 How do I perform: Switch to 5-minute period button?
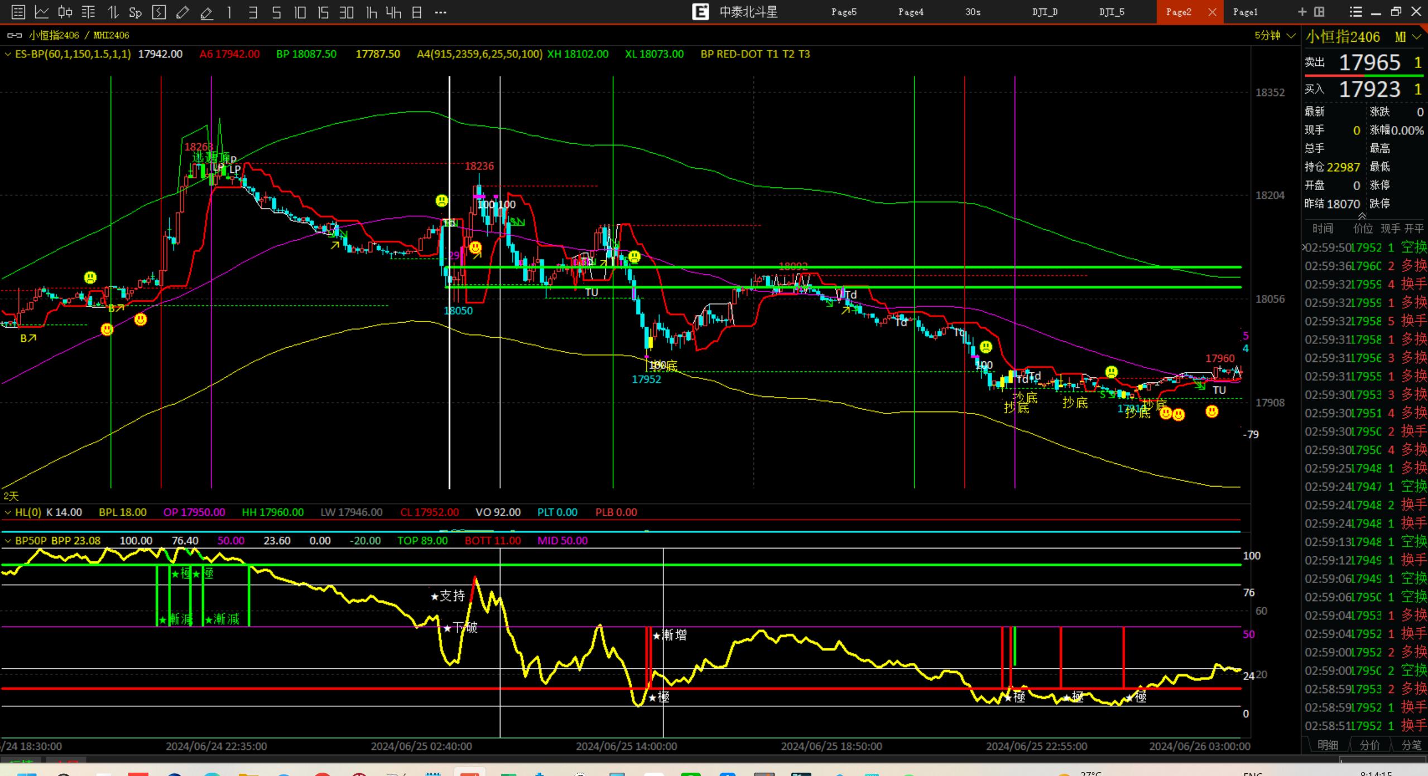click(x=276, y=12)
